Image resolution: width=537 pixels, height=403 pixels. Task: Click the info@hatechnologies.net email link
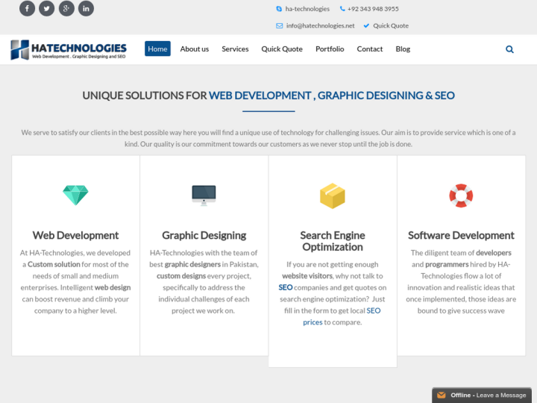click(x=320, y=25)
